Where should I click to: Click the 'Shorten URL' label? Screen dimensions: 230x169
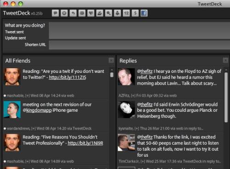(35, 44)
